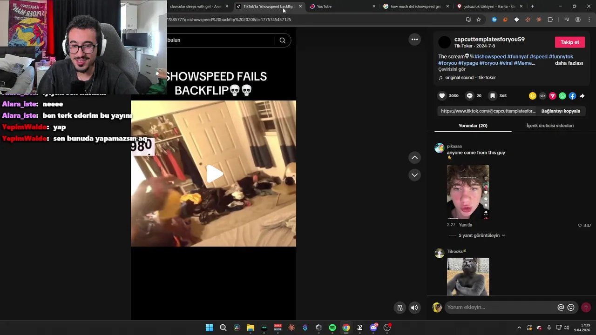Open Chrome three-dot menu
Viewport: 596px width, 335px height.
(589, 20)
